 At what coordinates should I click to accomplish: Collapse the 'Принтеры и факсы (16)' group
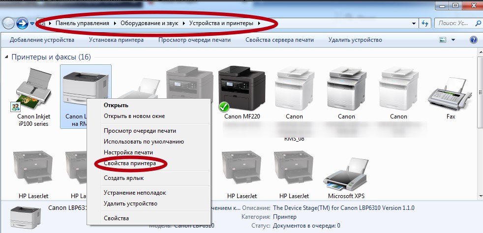tap(6, 57)
